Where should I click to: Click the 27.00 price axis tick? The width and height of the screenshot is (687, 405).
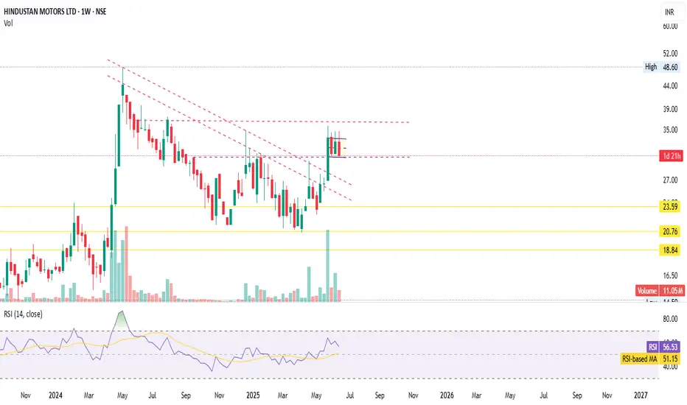pyautogui.click(x=670, y=180)
